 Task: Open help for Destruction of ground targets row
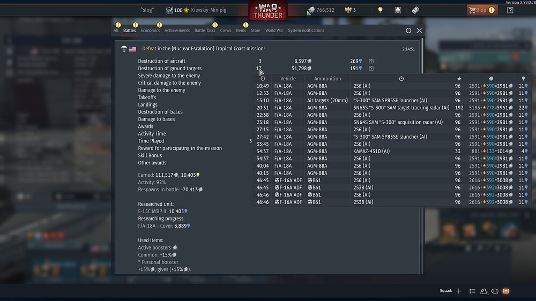[x=371, y=69]
